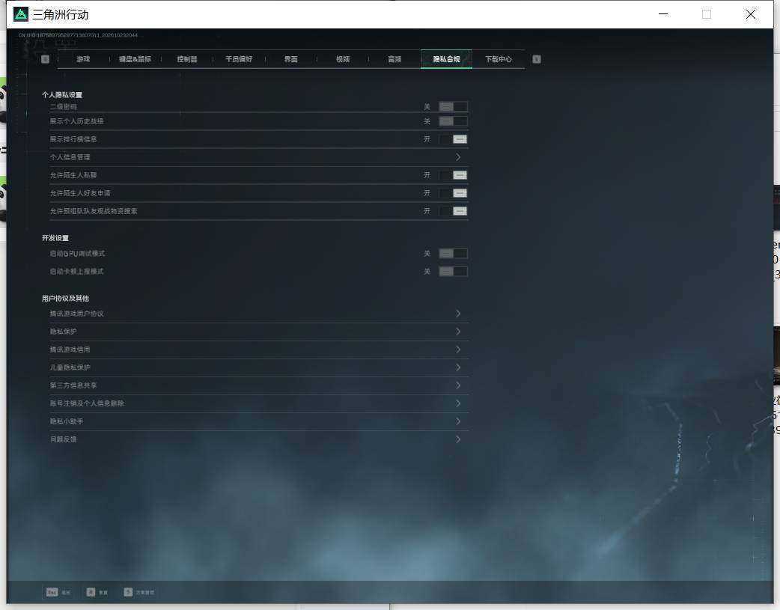Open 儿童隐私保护 using its chevron
Screen dimensions: 780x610
click(458, 367)
